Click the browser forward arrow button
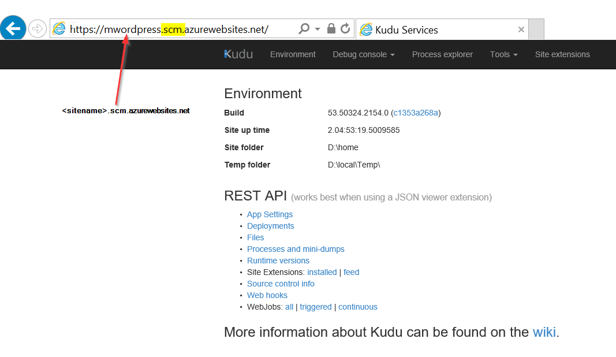Screen dimensions: 616x357 point(38,29)
